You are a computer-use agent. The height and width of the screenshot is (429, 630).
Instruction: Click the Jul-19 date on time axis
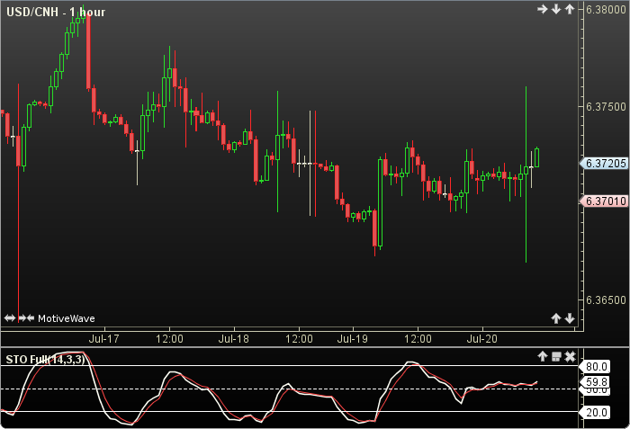point(353,339)
